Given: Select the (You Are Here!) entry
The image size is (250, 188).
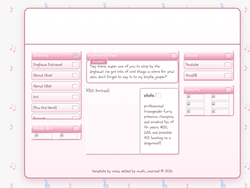Looking at the screenshot, I should click(x=56, y=107).
